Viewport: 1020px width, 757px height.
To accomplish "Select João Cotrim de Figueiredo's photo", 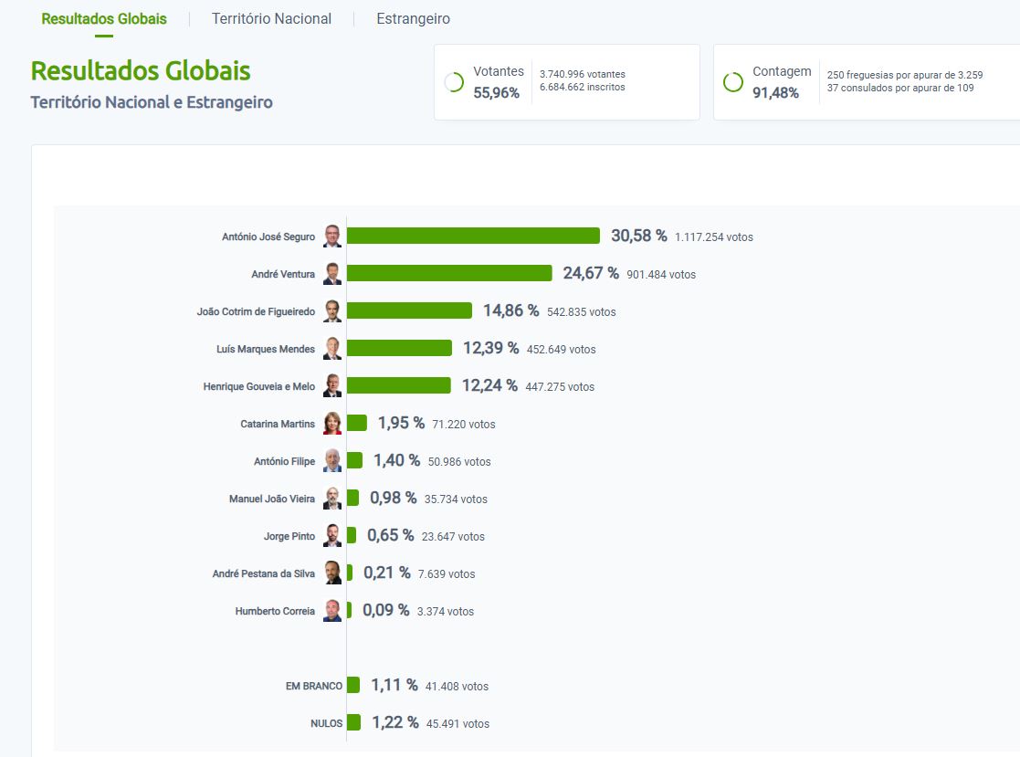I will (x=332, y=311).
